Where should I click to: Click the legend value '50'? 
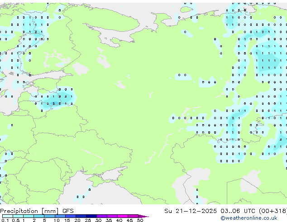(x=140, y=220)
